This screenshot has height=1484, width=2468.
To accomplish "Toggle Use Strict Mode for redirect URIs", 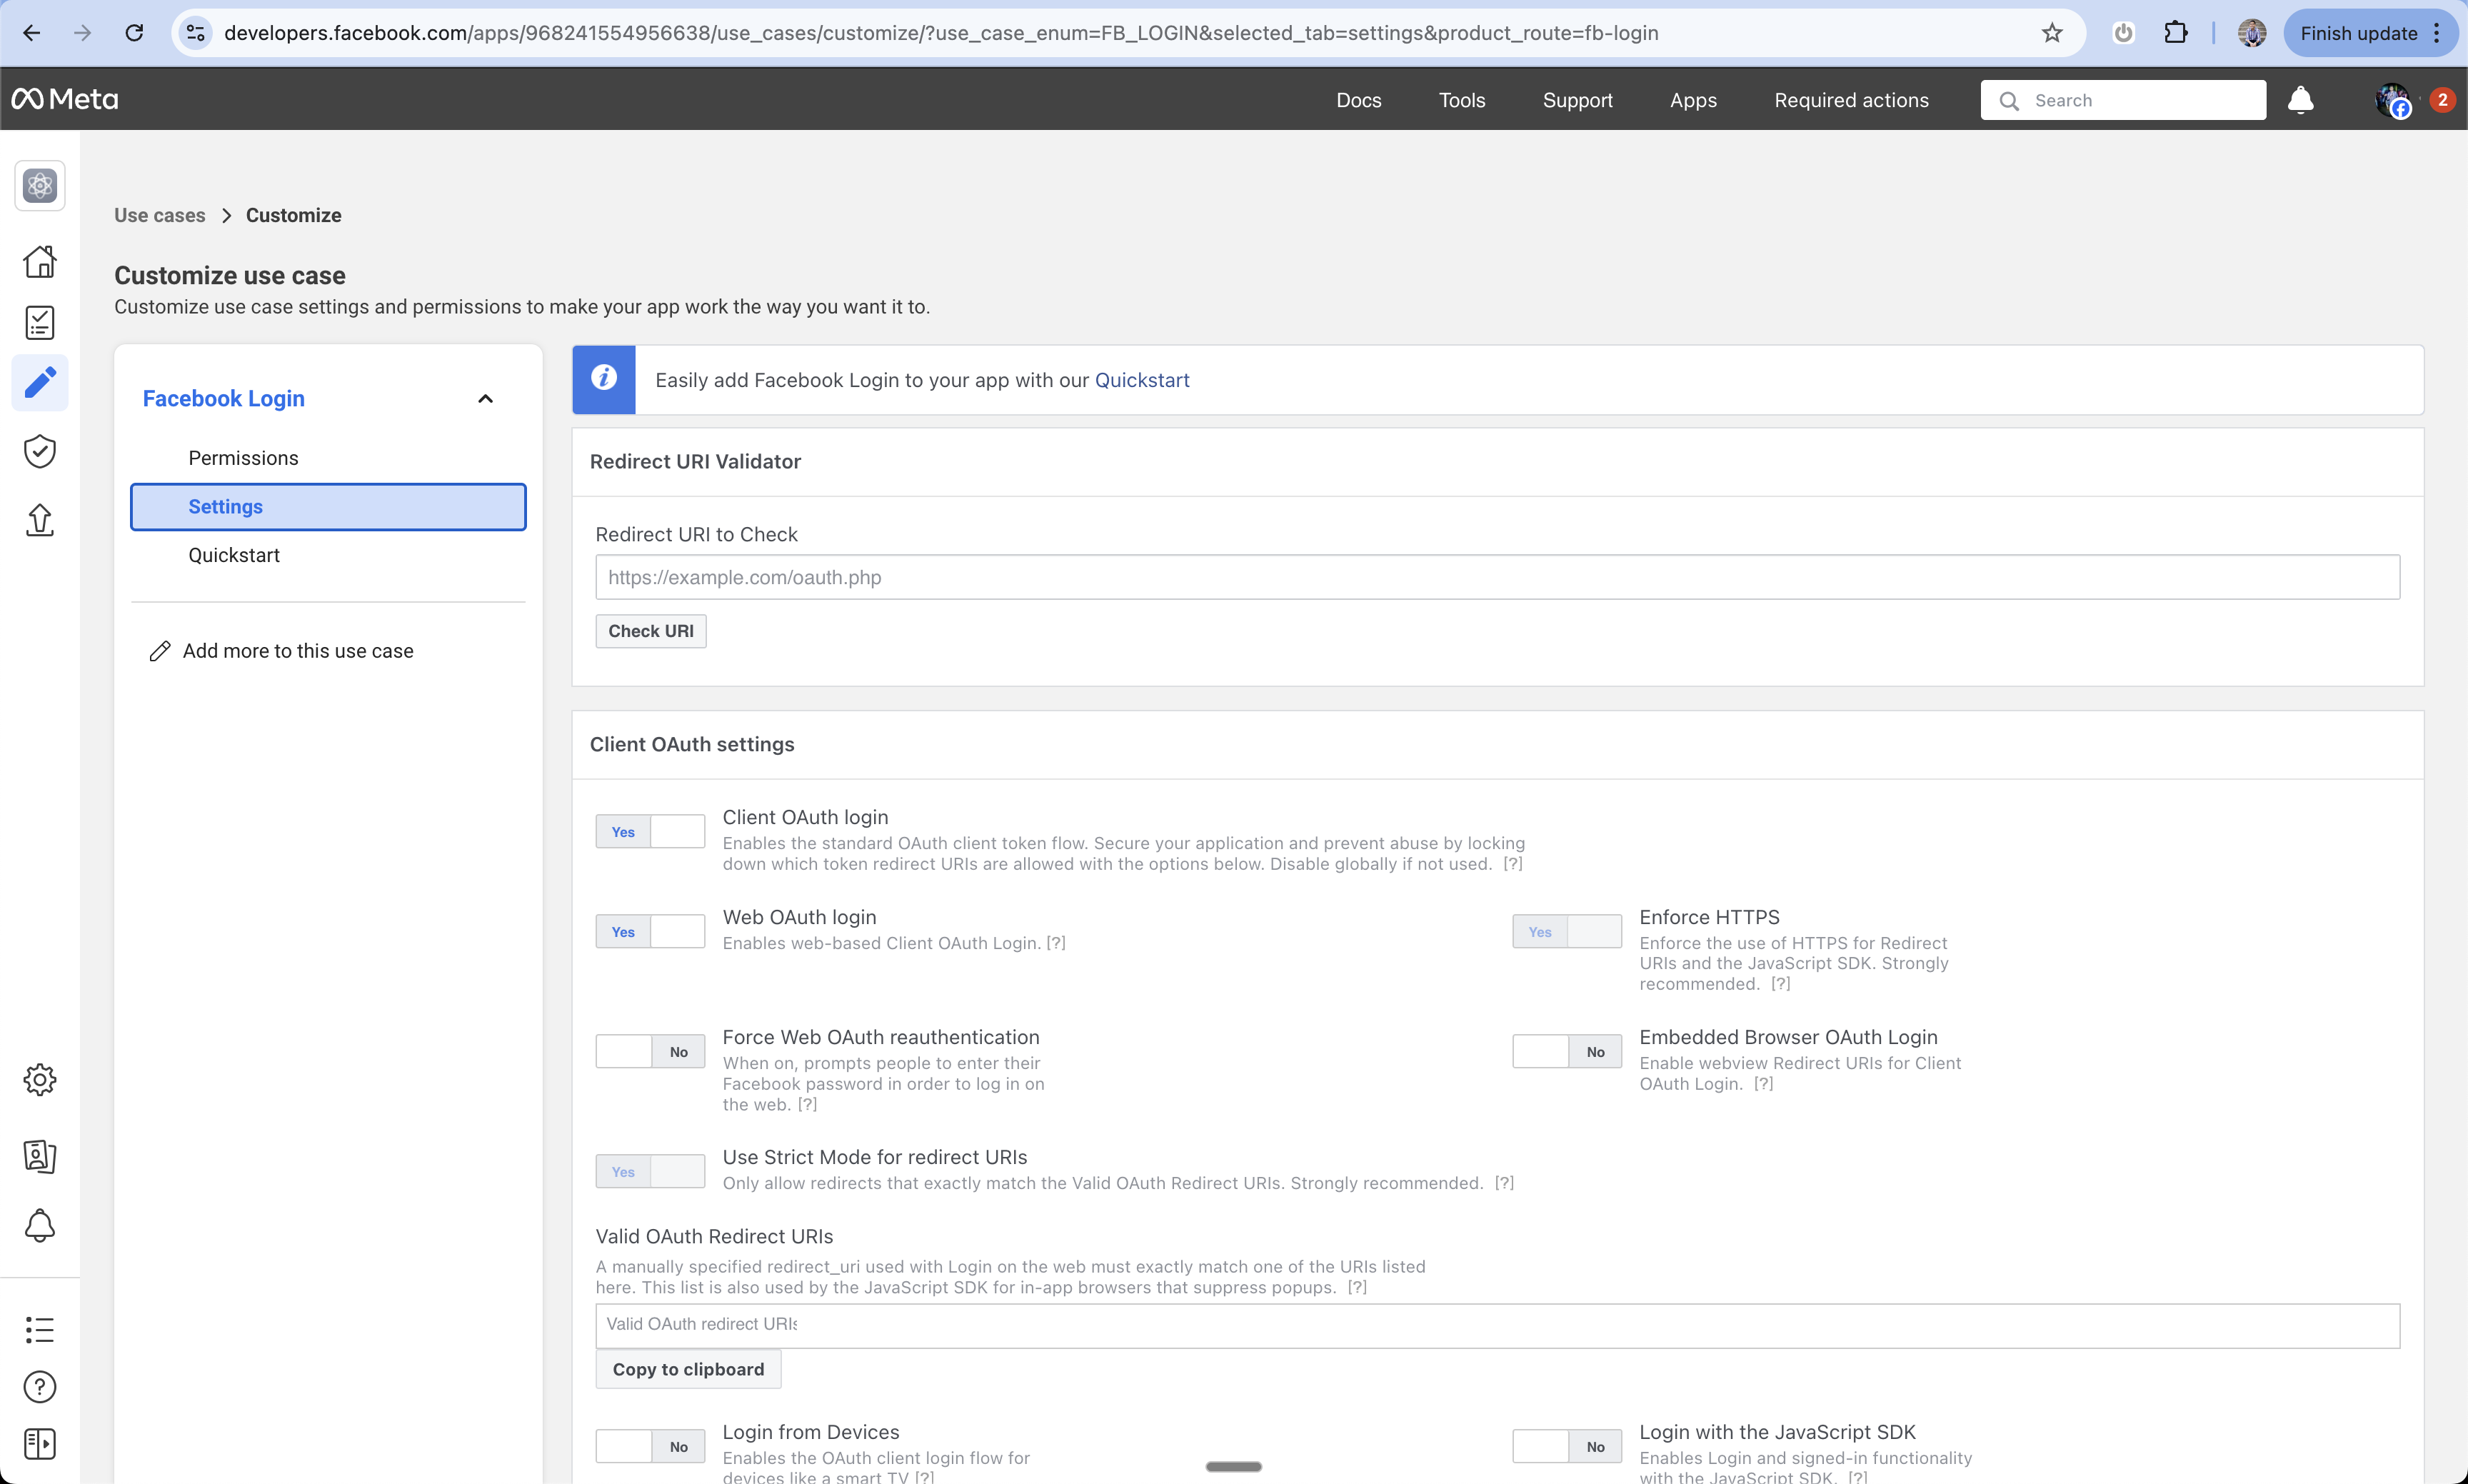I will tap(650, 1171).
